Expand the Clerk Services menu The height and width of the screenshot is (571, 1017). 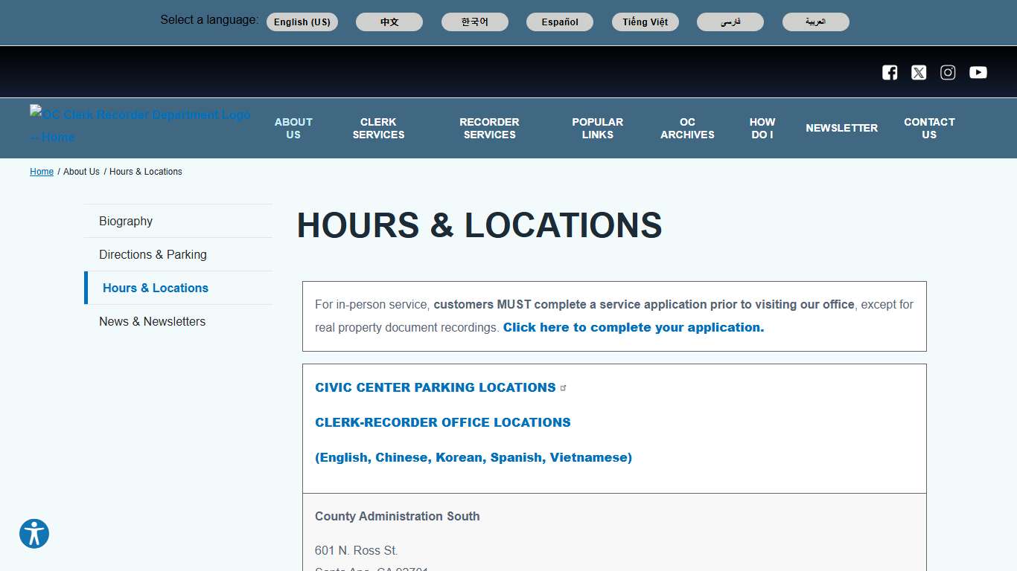[x=378, y=128]
